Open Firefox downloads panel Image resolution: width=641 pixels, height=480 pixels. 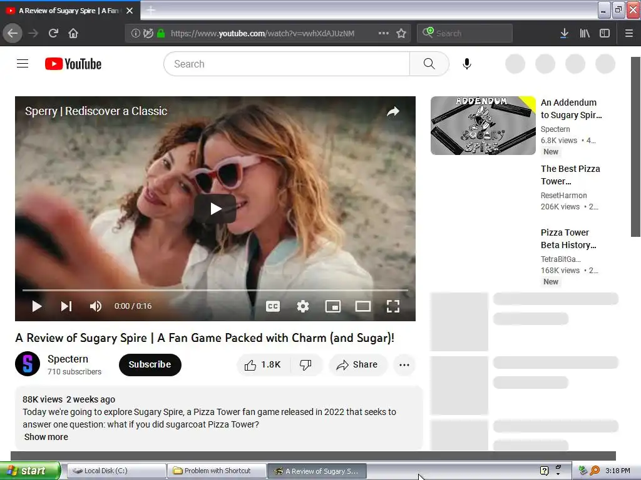point(564,34)
